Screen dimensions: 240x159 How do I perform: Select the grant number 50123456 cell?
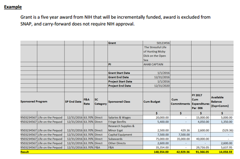point(163,43)
